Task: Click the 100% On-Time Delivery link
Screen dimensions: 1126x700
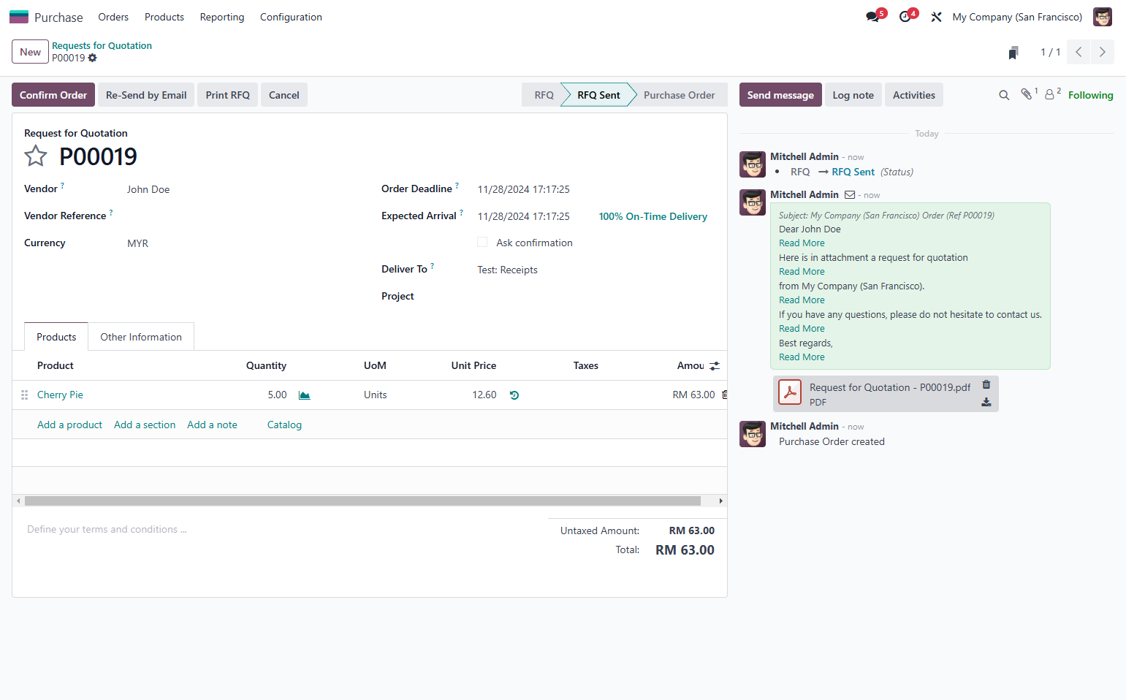Action: 653,216
